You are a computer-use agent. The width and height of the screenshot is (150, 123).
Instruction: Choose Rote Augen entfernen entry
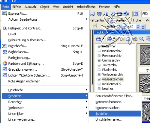click(x=45, y=81)
